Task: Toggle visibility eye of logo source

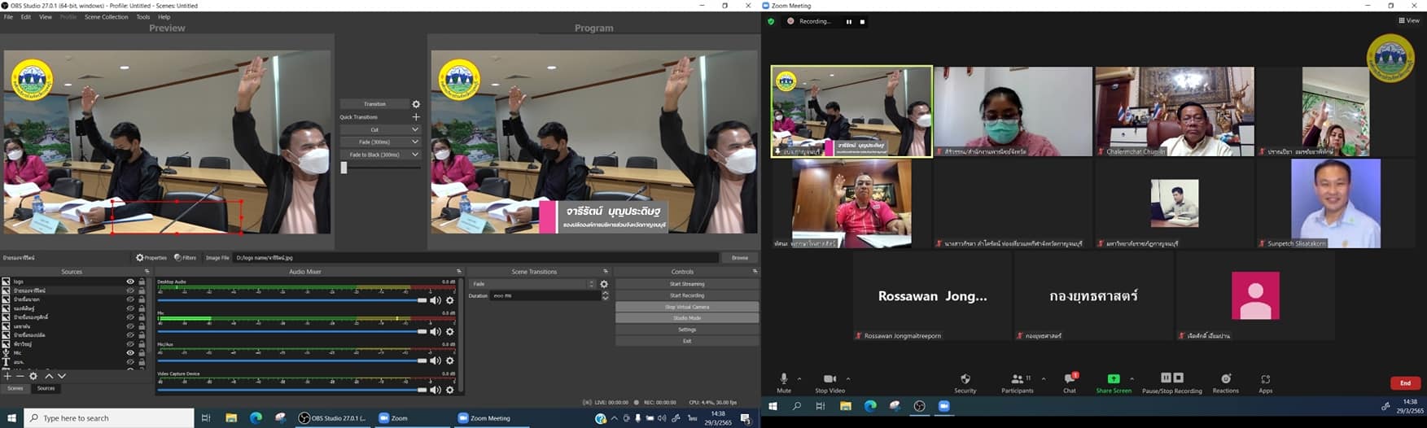Action: [130, 282]
